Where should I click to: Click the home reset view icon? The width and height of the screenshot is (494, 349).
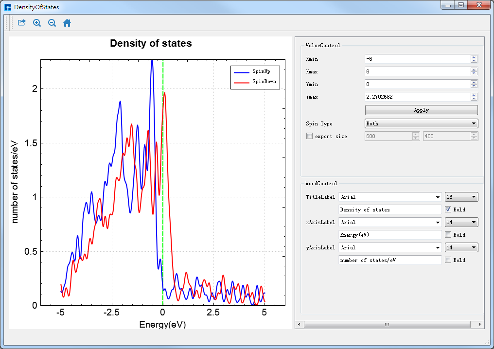(x=67, y=23)
